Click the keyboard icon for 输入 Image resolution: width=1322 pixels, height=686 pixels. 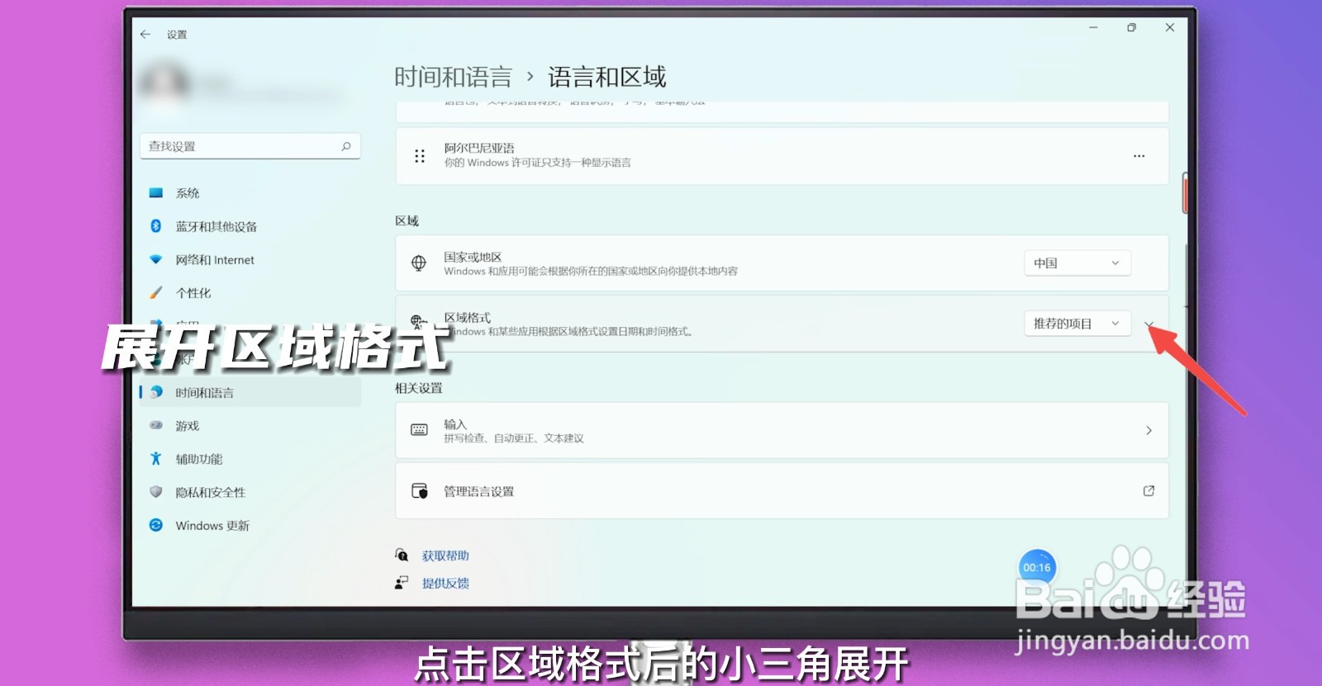click(x=419, y=430)
